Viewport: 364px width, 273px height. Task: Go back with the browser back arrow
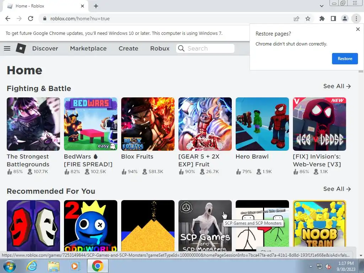(x=8, y=18)
